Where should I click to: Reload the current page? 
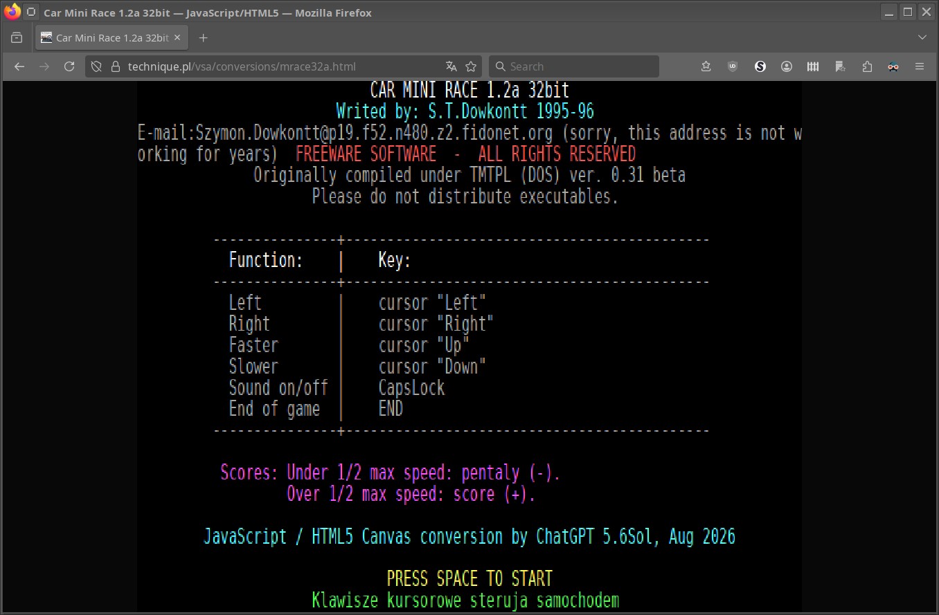69,66
